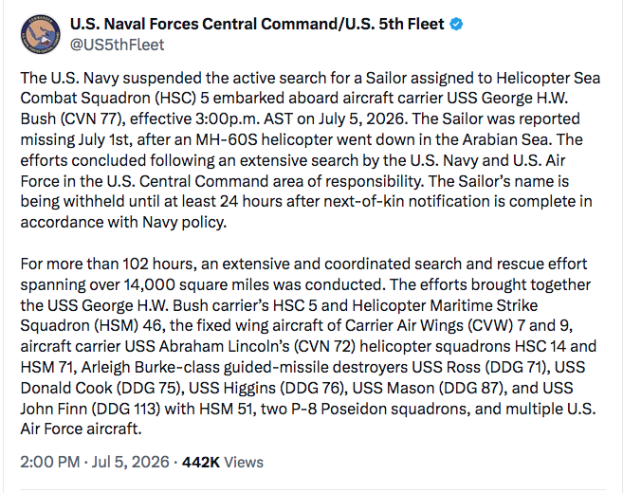The width and height of the screenshot is (623, 493).
Task: Click "USS Abraham Lincoln's (CVN 72)" text
Action: (x=240, y=346)
